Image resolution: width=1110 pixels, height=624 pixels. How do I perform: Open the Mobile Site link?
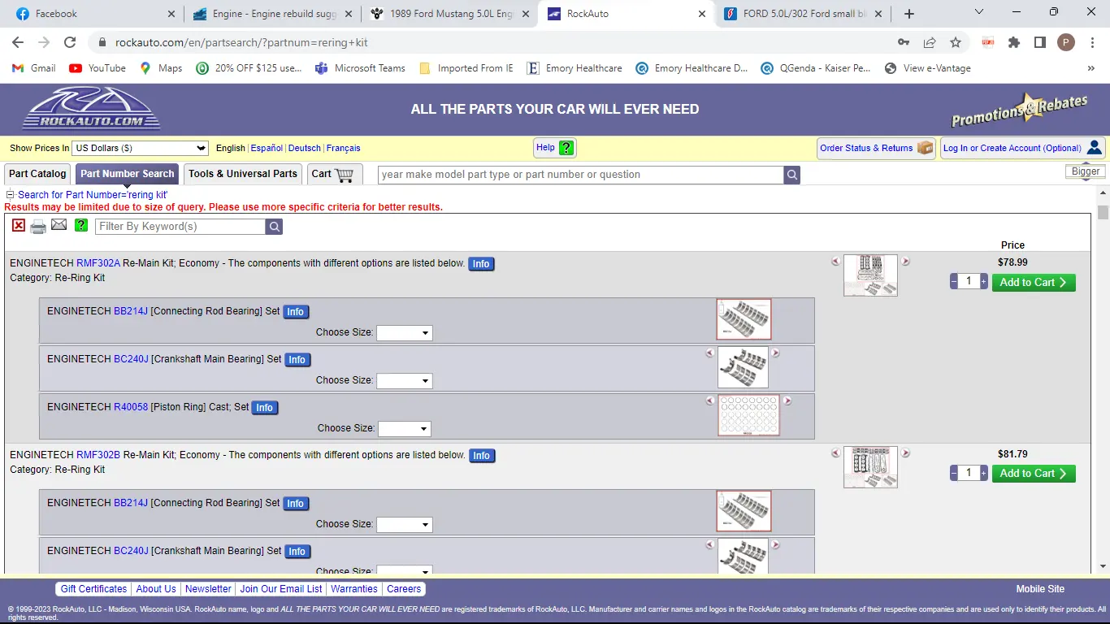pyautogui.click(x=1040, y=589)
